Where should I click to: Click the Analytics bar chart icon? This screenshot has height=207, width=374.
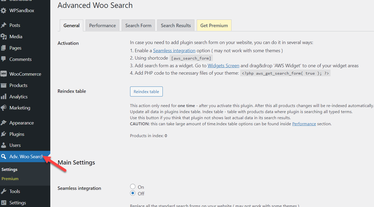3,97
